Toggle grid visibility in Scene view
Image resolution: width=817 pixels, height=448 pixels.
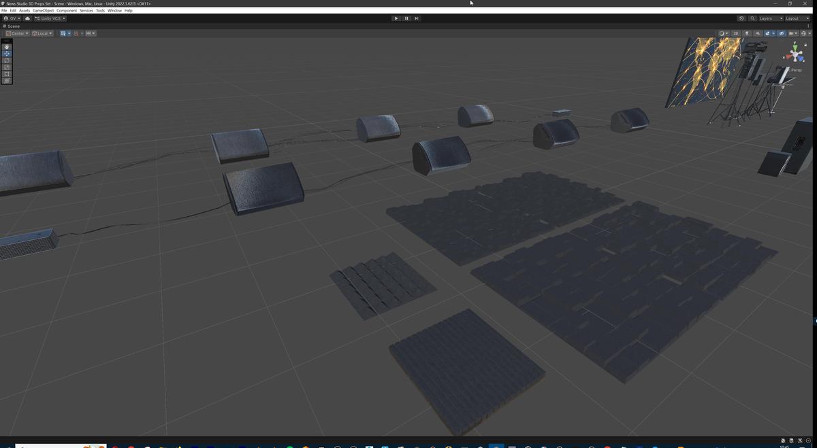(x=63, y=33)
